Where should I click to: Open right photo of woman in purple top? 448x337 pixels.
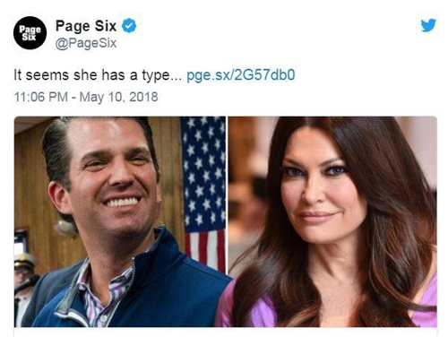click(332, 221)
